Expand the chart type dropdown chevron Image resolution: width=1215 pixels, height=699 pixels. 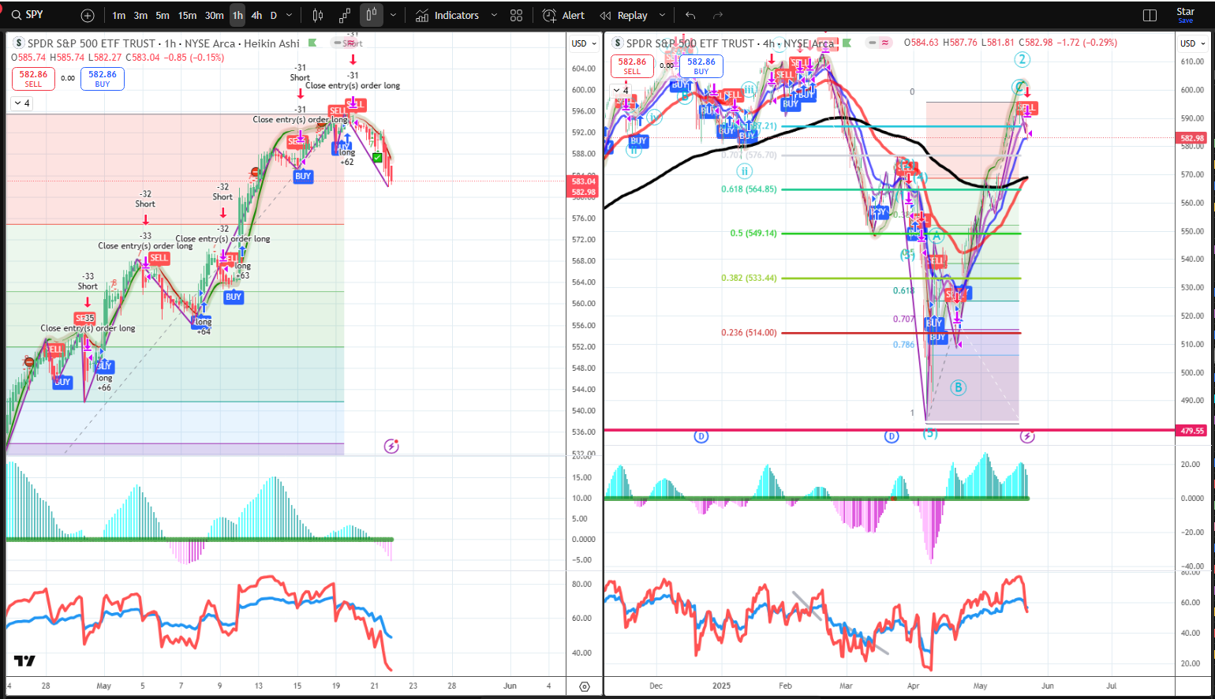[393, 15]
